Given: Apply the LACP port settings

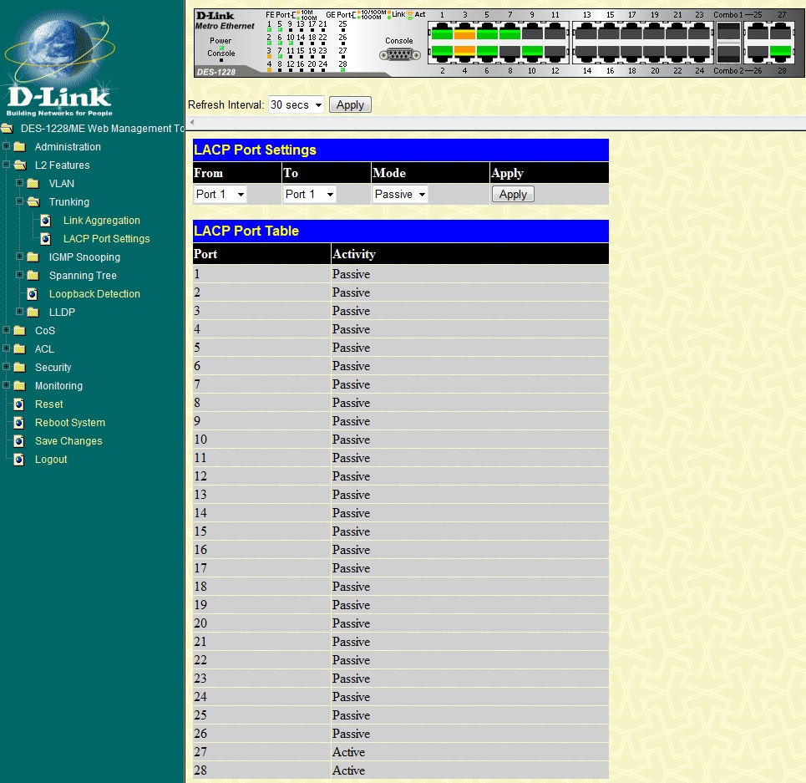Looking at the screenshot, I should click(x=513, y=195).
